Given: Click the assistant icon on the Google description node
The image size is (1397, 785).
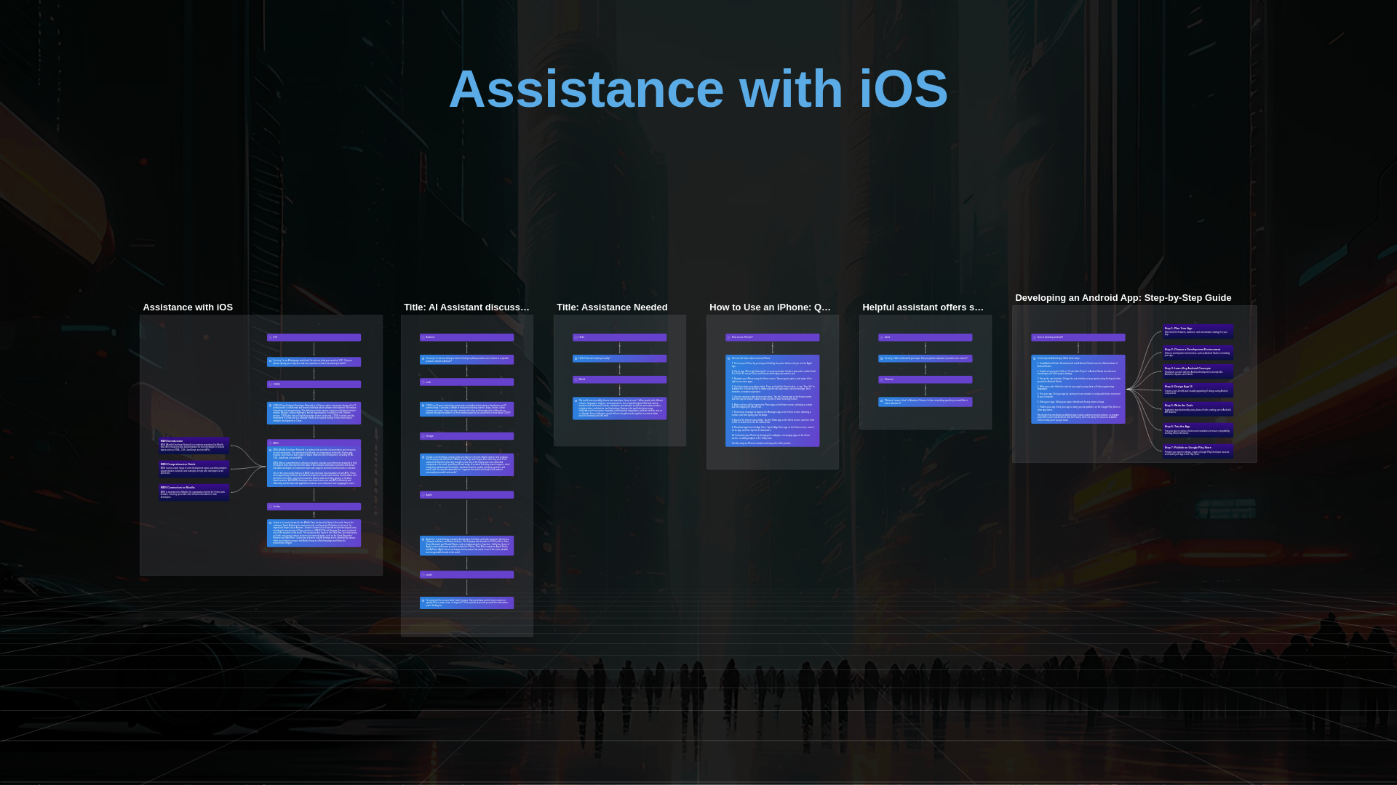Looking at the screenshot, I should 423,456.
